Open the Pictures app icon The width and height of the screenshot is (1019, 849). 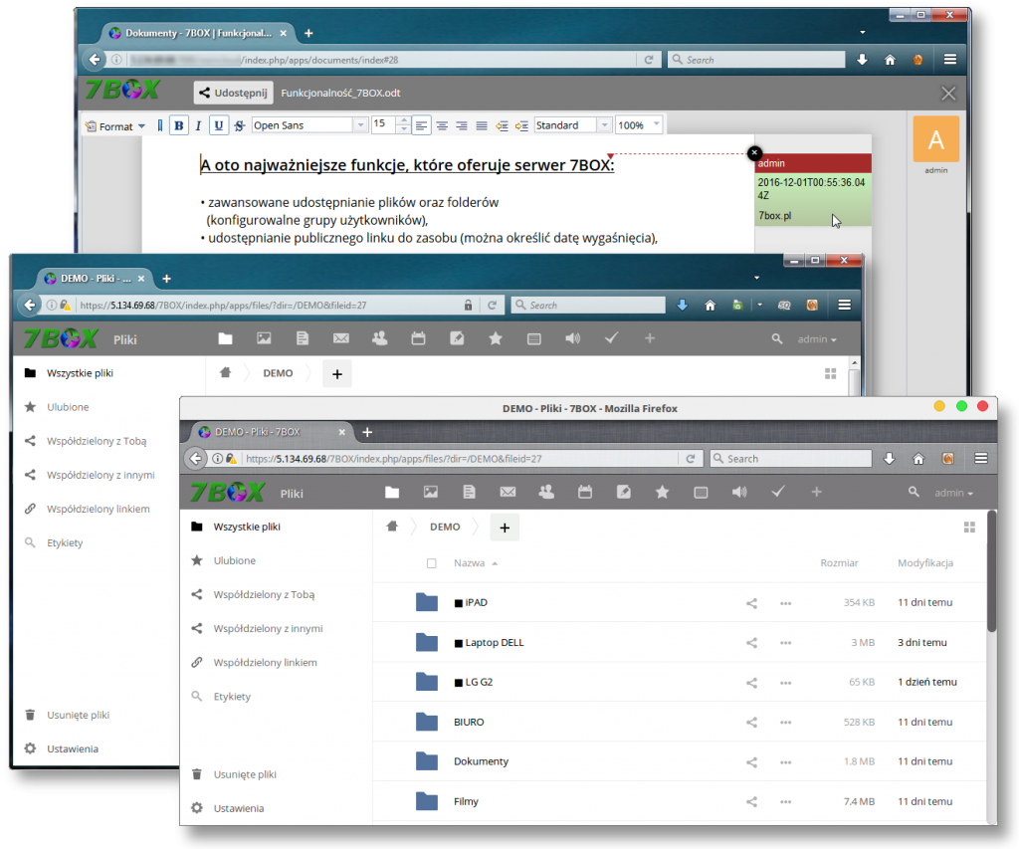coord(430,492)
